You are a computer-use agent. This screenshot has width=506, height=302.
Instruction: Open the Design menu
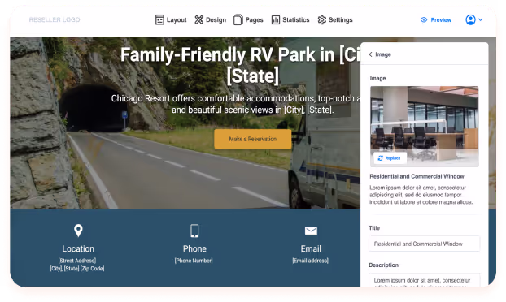click(x=210, y=19)
